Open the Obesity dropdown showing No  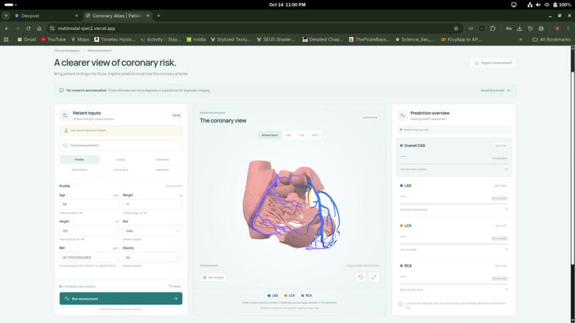[152, 257]
